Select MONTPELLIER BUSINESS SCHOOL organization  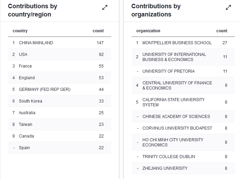point(177,43)
